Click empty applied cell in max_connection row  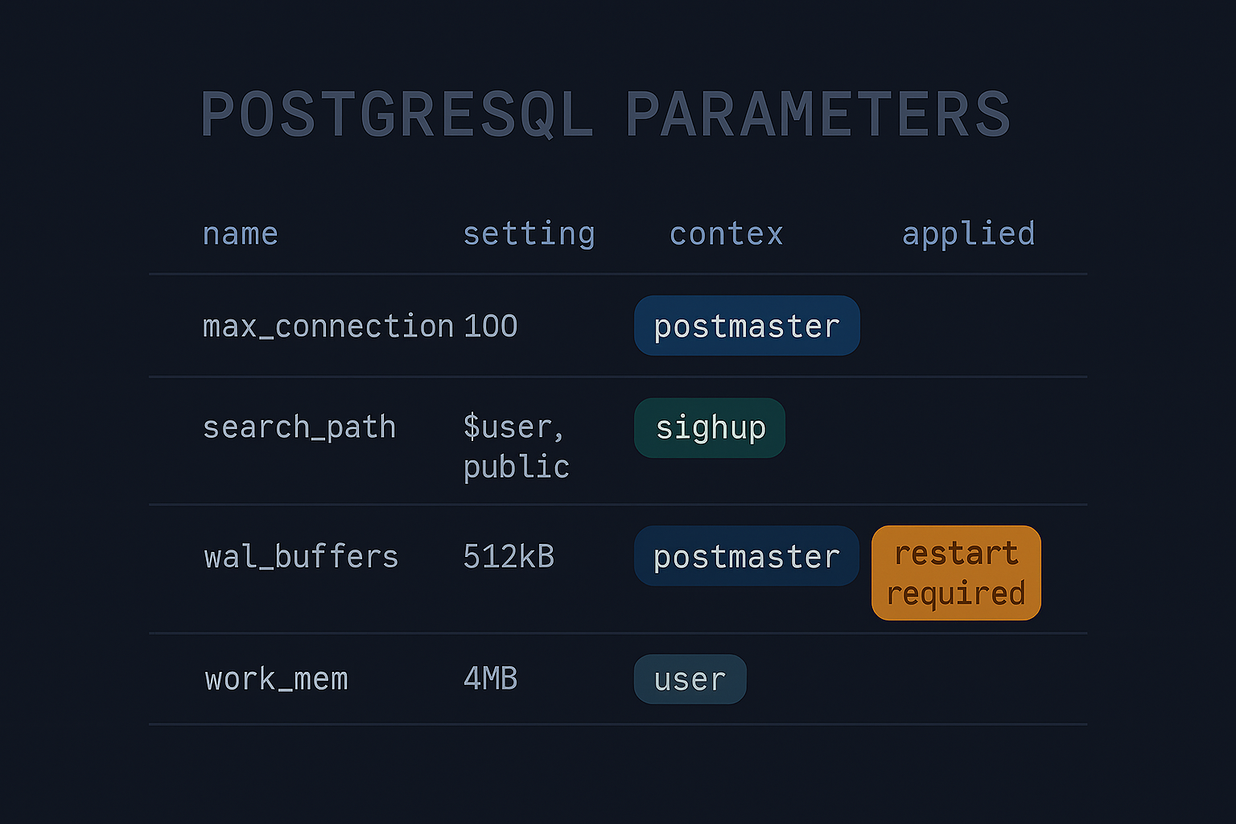click(x=968, y=326)
